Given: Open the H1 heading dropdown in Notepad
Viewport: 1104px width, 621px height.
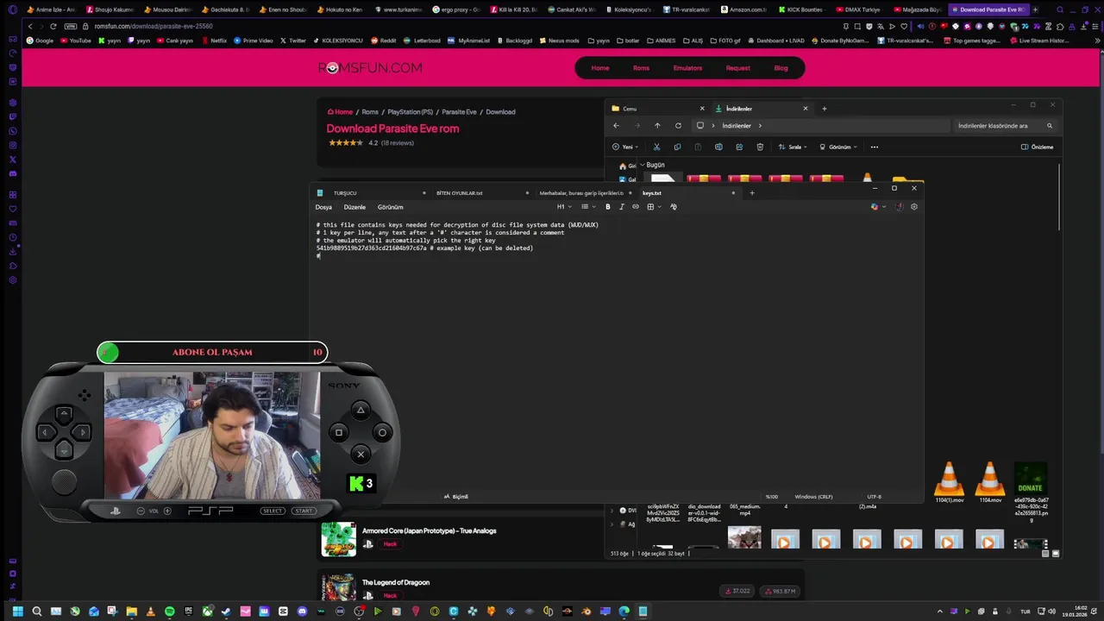Looking at the screenshot, I should pos(562,207).
